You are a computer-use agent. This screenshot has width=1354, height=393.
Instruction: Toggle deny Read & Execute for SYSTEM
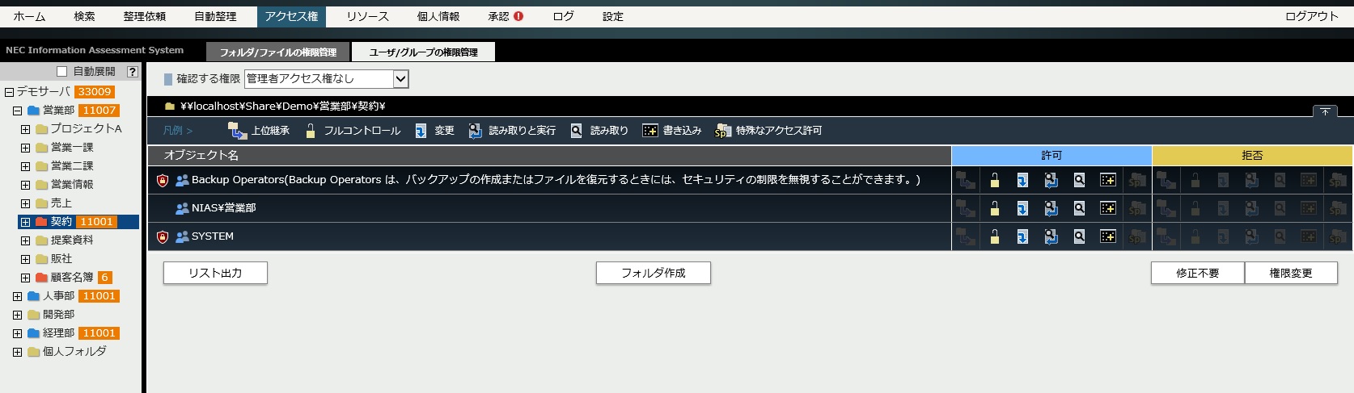(1251, 236)
